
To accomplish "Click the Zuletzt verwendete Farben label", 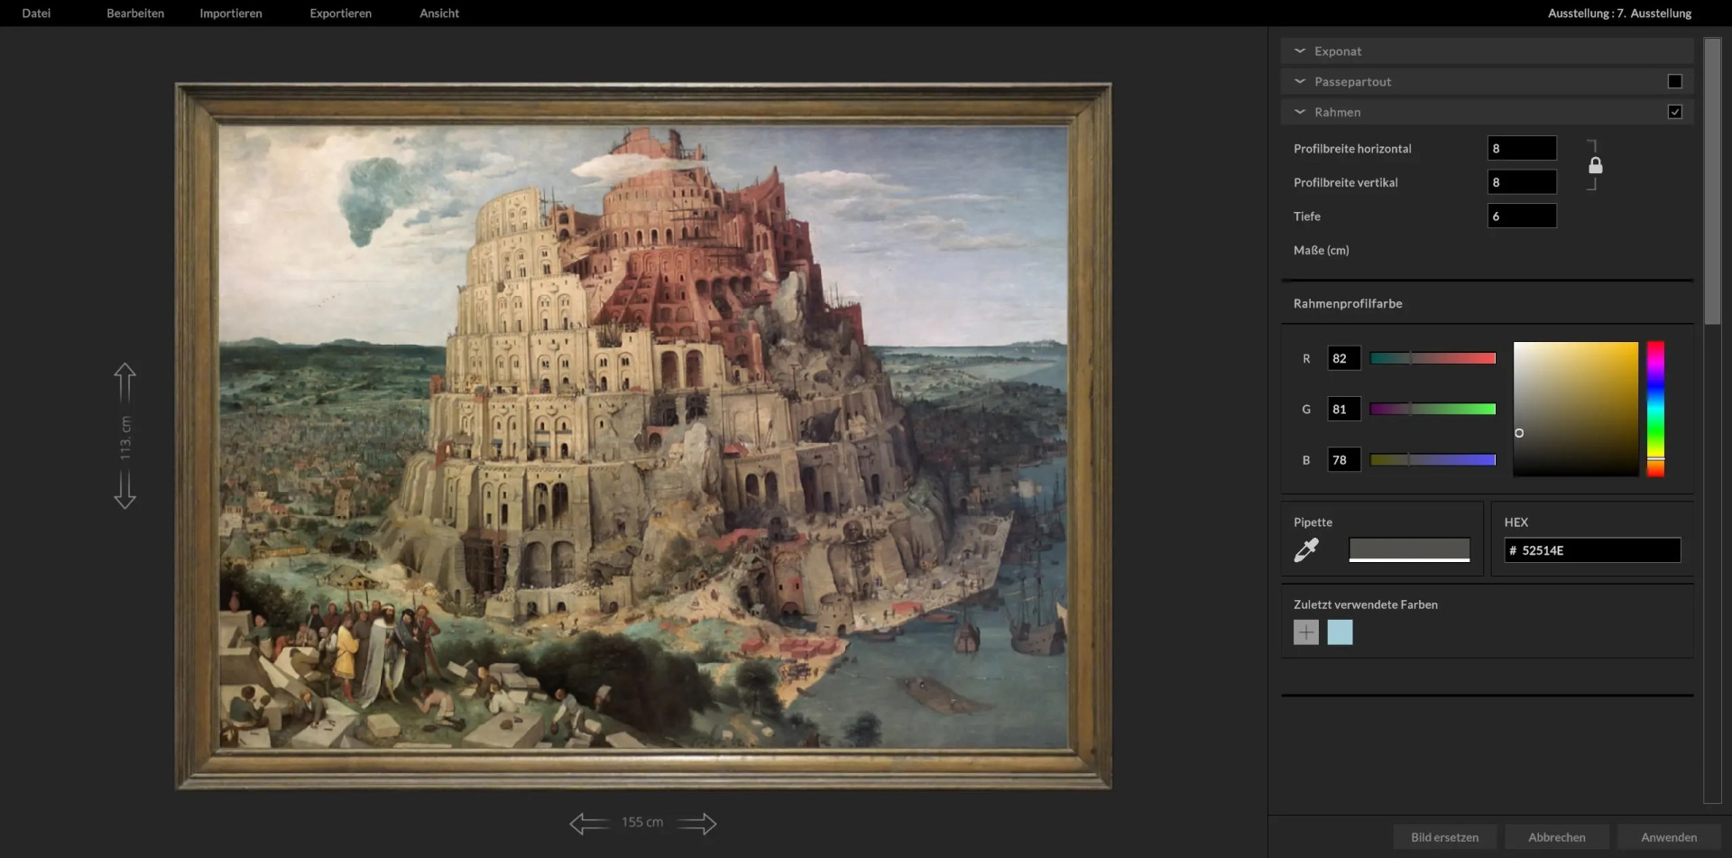I will 1365,604.
